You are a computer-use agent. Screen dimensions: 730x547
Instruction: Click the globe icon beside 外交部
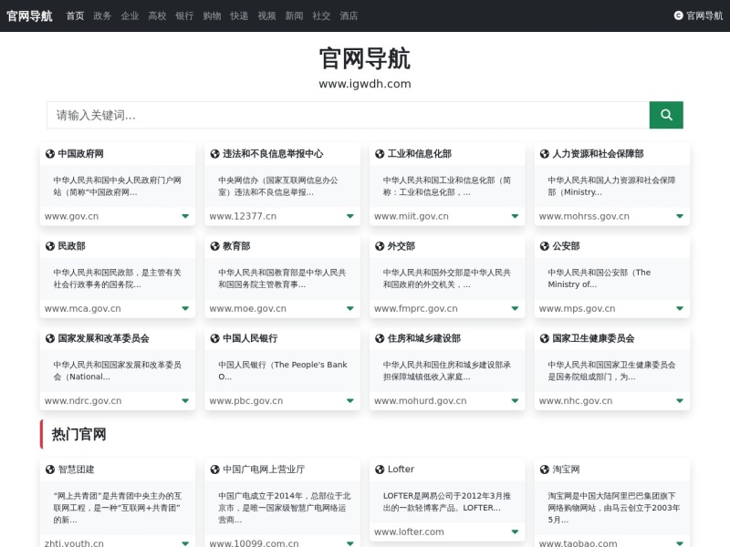click(x=380, y=246)
